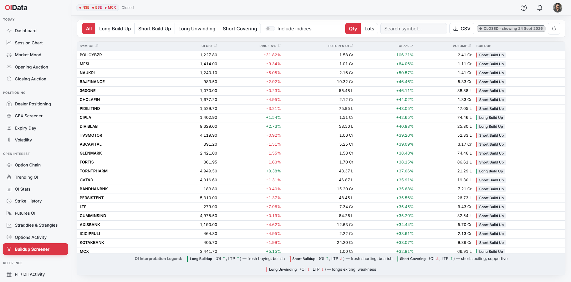571x282 pixels.
Task: Click the Trending OI flame icon
Action: (9, 177)
